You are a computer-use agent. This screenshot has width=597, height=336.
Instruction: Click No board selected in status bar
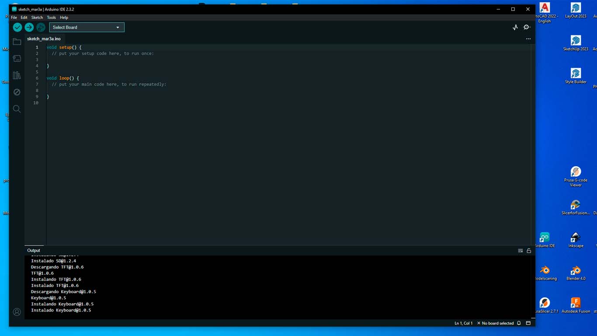pyautogui.click(x=495, y=323)
